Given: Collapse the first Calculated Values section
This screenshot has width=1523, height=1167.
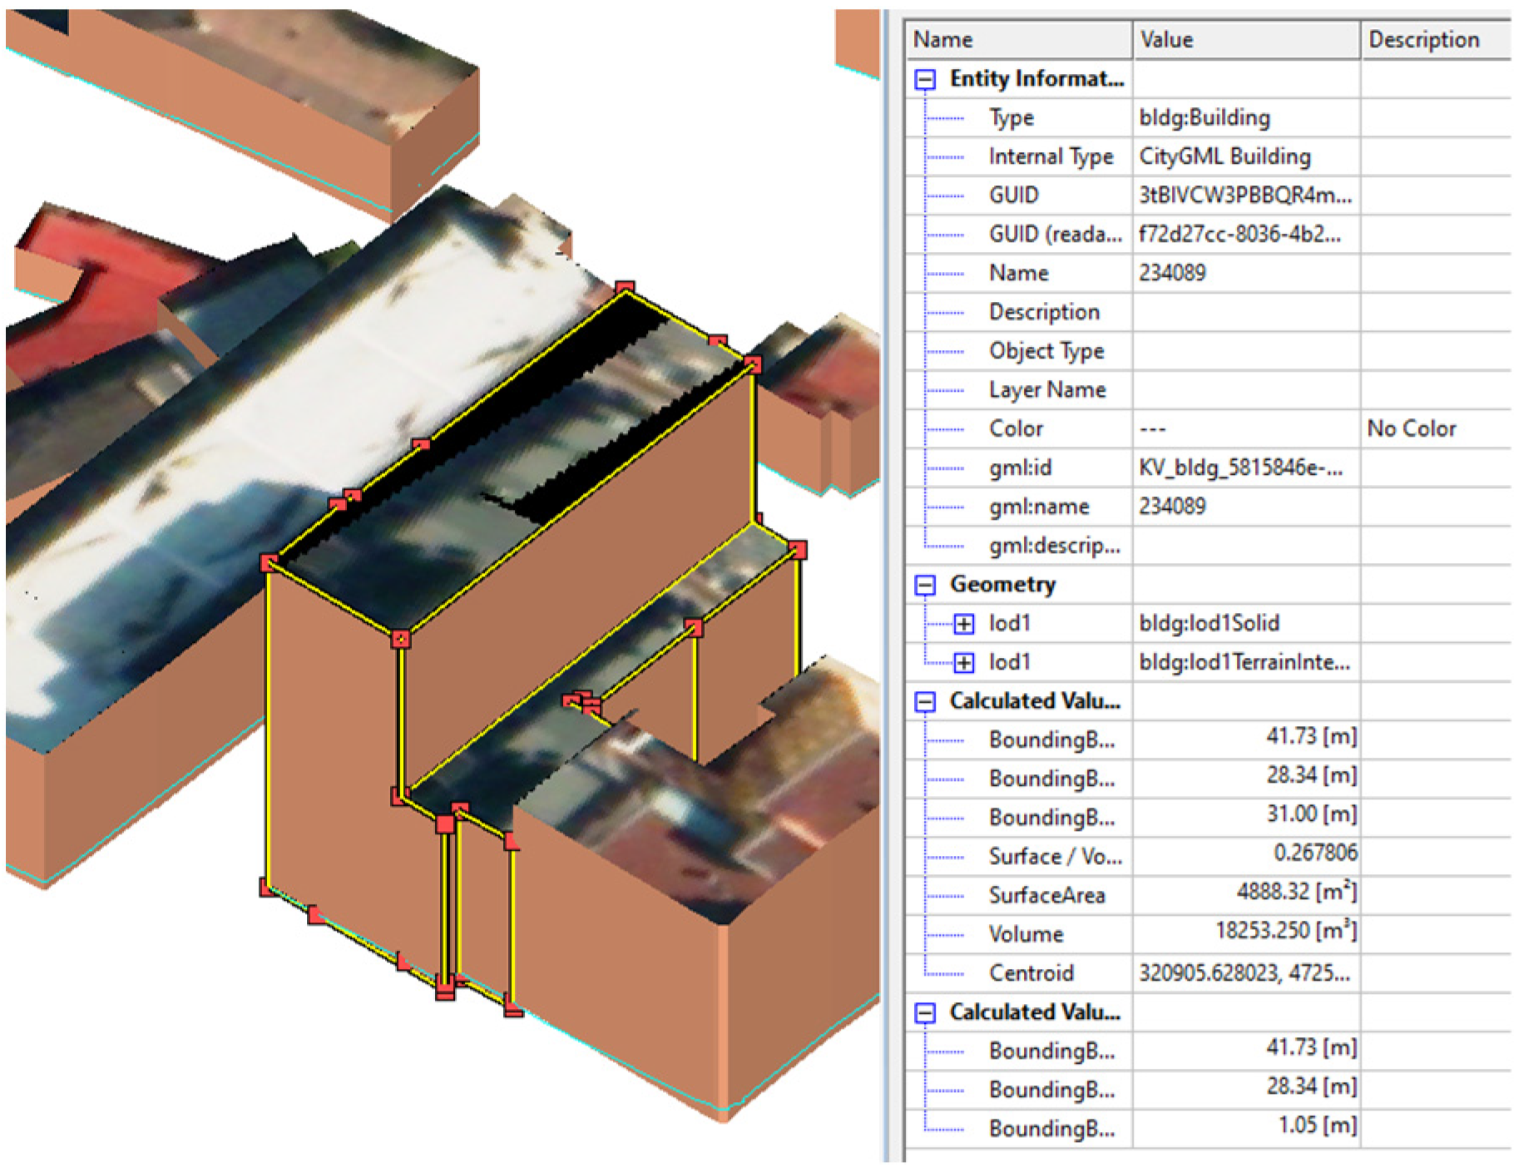Looking at the screenshot, I should [x=925, y=702].
